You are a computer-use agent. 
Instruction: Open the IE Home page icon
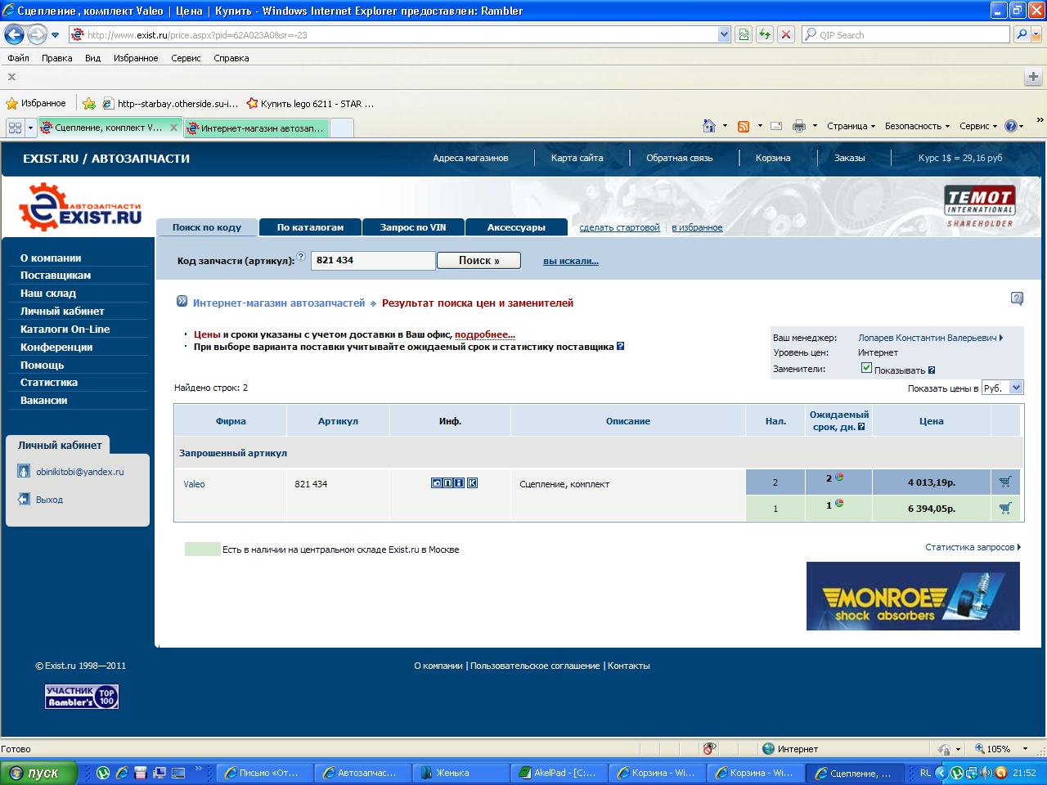click(x=709, y=126)
